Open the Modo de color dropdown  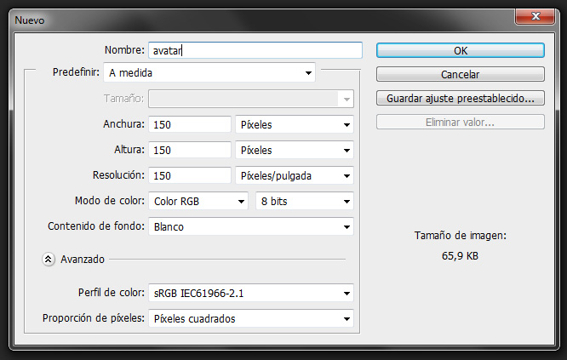pos(199,202)
